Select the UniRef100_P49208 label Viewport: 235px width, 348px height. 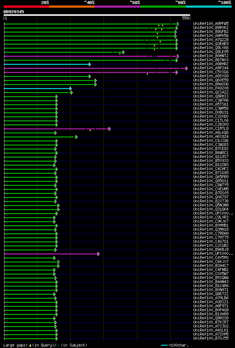211,88
